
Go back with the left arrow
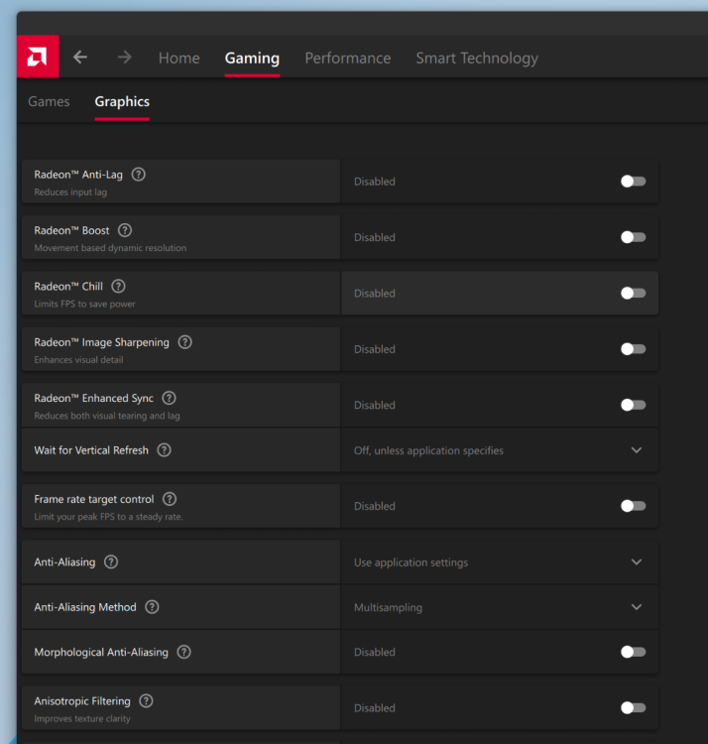click(x=80, y=58)
